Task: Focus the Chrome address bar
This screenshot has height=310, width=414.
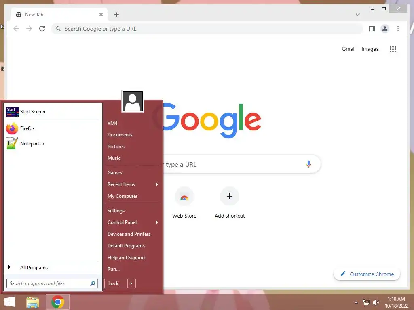Action: 207,29
